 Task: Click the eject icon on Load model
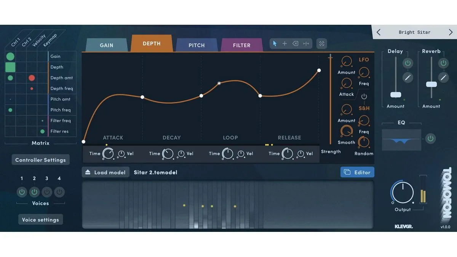pyautogui.click(x=88, y=172)
